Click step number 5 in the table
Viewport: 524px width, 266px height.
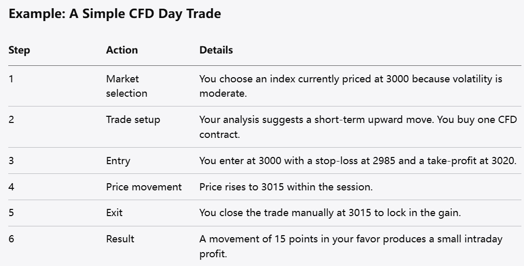click(x=11, y=212)
